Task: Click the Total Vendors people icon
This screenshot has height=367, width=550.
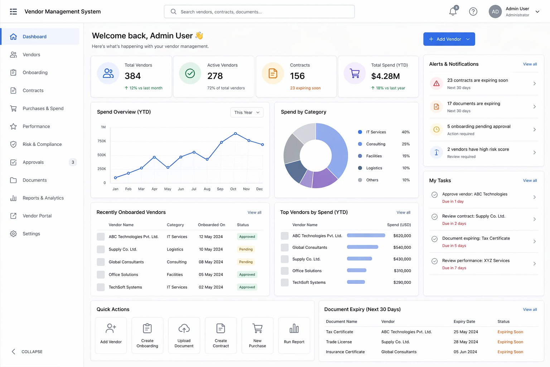Action: pyautogui.click(x=108, y=73)
